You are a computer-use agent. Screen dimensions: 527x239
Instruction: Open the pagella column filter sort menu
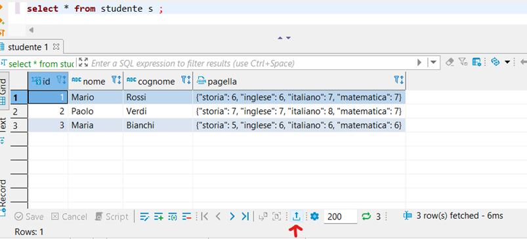pos(398,80)
